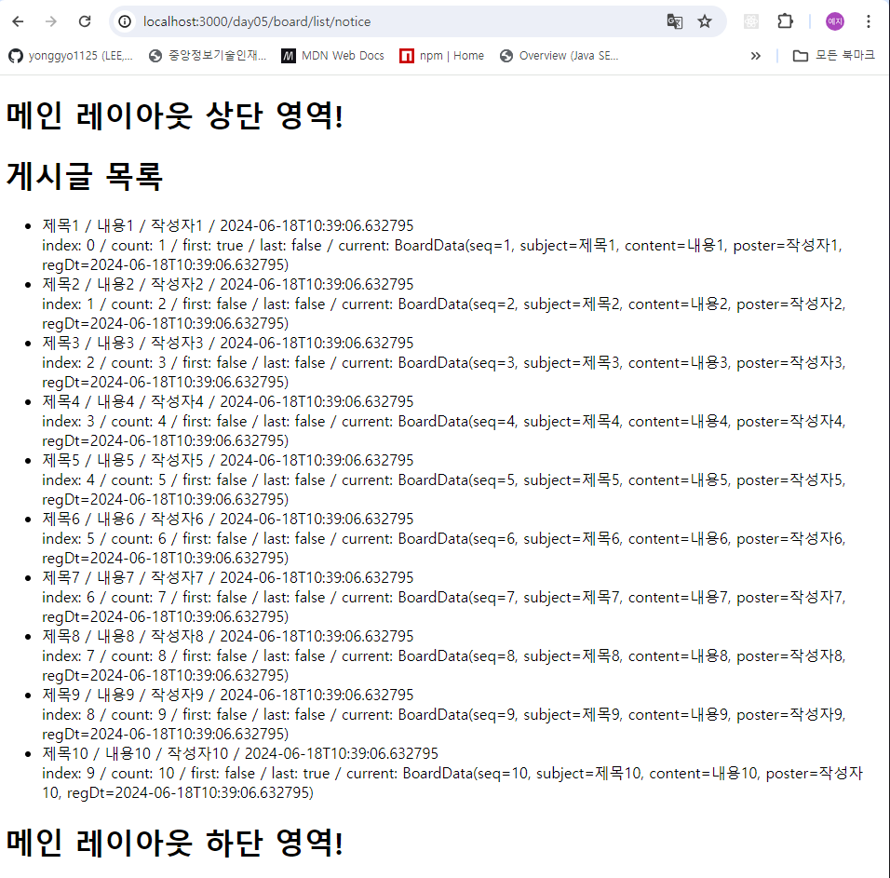Click the heading 메인 레이아웃 상단 영역!
This screenshot has height=878, width=890.
(175, 115)
